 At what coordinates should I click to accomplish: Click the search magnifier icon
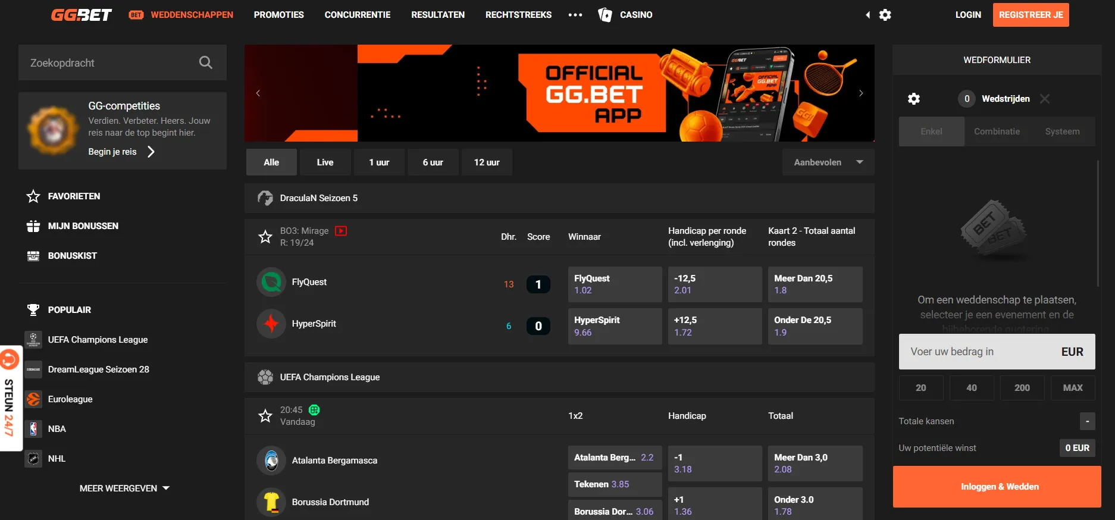tap(205, 62)
